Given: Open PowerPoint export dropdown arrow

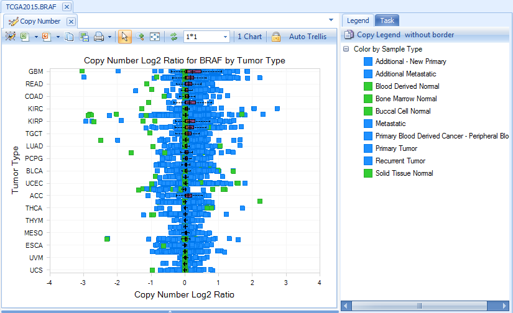Looking at the screenshot, I should (x=58, y=37).
